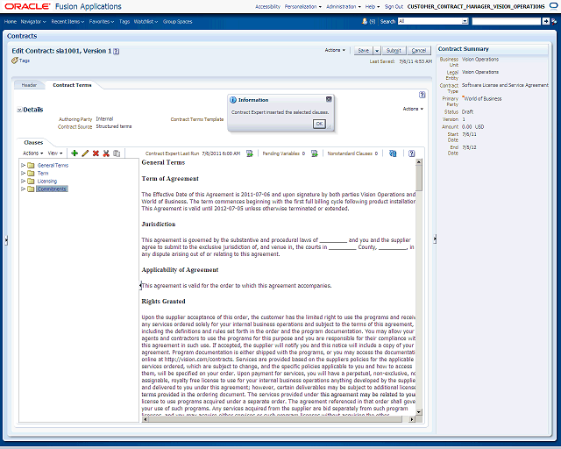Viewport: 561px width, 449px height.
Task: Open the Tags link in navigation bar
Action: [124, 21]
